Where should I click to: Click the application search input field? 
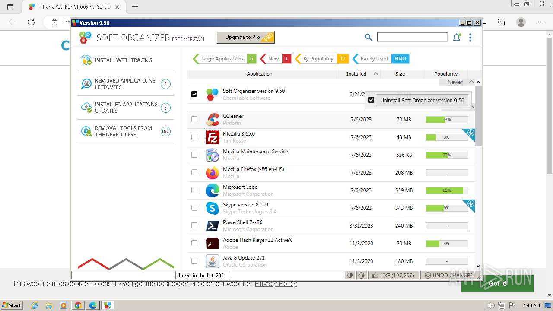412,38
